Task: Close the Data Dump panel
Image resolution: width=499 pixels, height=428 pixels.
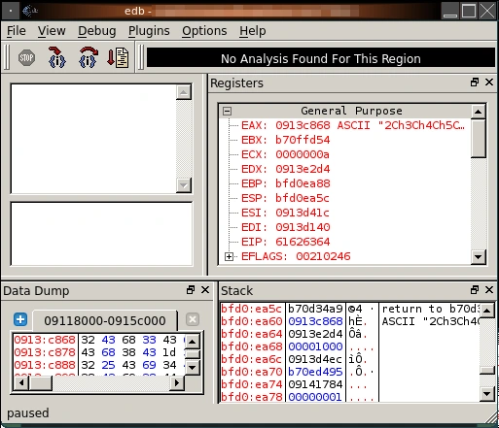Action: [205, 290]
